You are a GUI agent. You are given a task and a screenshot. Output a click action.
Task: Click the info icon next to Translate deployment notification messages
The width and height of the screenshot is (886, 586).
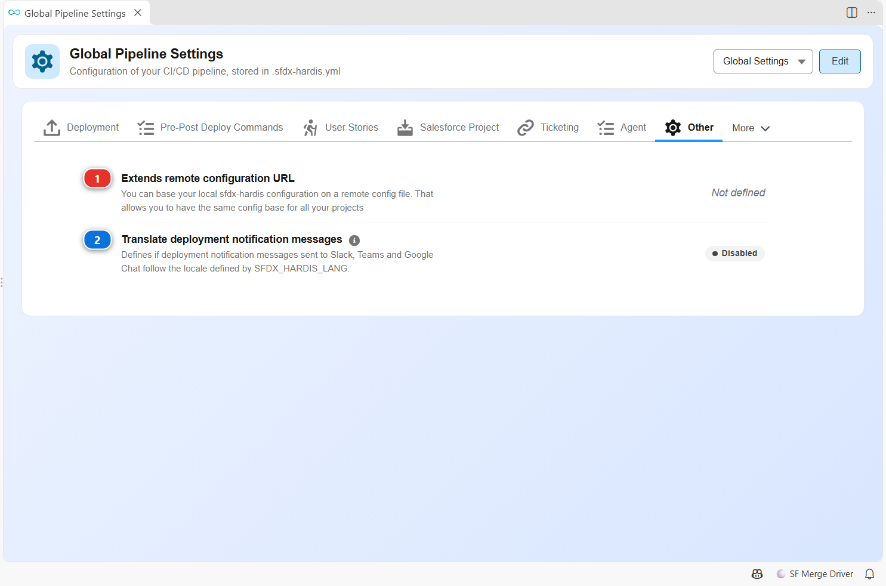point(354,240)
